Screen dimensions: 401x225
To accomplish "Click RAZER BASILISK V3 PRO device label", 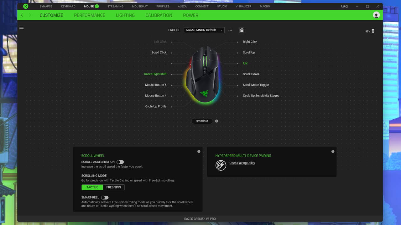I will point(200,219).
